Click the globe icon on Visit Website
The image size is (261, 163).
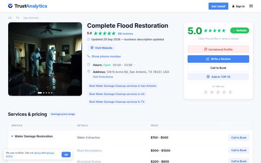point(92,48)
